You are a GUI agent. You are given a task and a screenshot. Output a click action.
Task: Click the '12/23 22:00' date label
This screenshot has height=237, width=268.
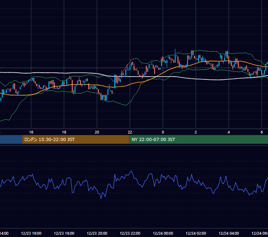130,233
